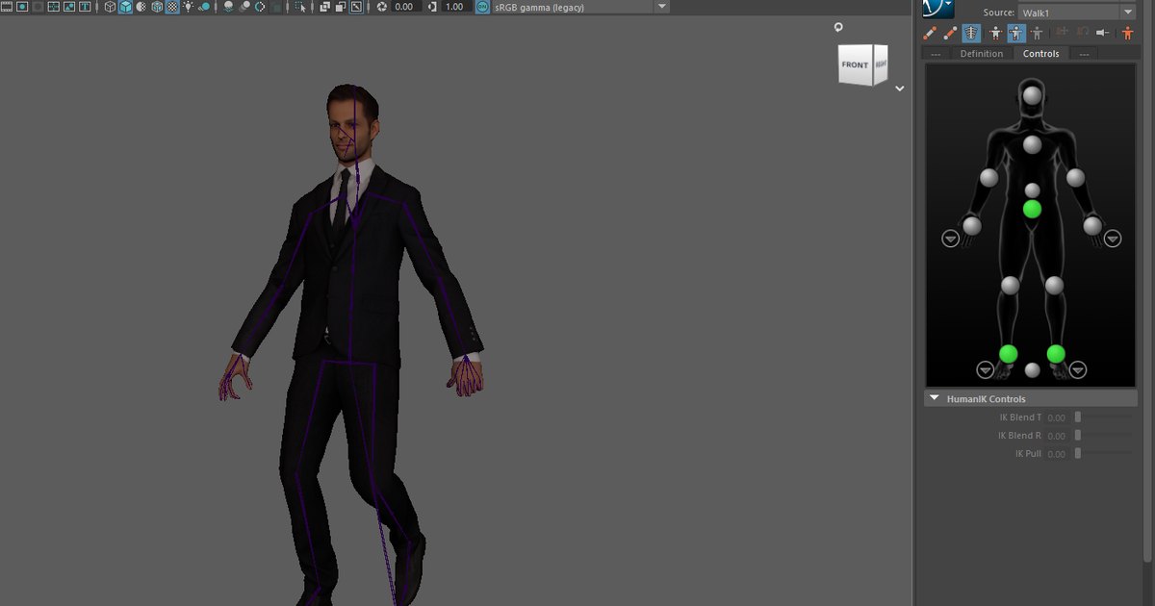This screenshot has width=1155, height=606.
Task: Click the release all pinning icon
Action: click(x=1103, y=33)
